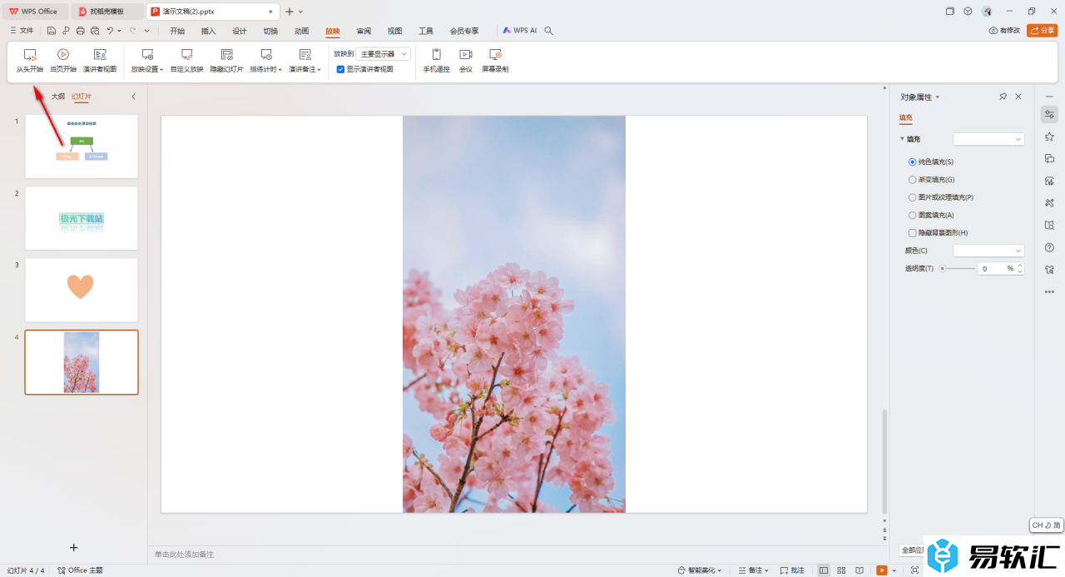Select slide 3 thumbnail with heart
This screenshot has height=577, width=1065.
(x=82, y=290)
